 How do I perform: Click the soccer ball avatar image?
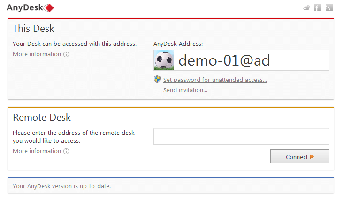(164, 60)
